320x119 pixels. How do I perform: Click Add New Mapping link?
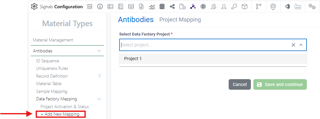[x=60, y=114]
